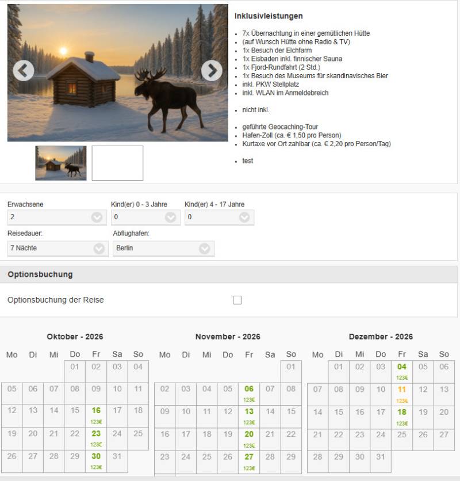
Task: Choose orange 11 December date
Action: [402, 394]
